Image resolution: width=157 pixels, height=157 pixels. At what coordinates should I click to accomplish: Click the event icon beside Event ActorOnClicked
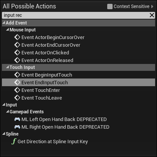(17, 52)
